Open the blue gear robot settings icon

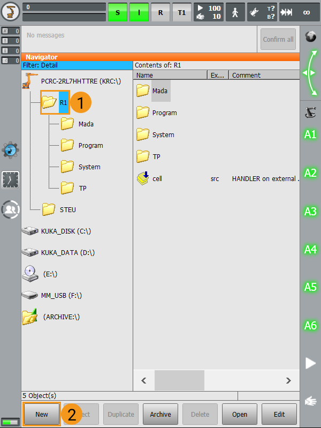pyautogui.click(x=10, y=150)
